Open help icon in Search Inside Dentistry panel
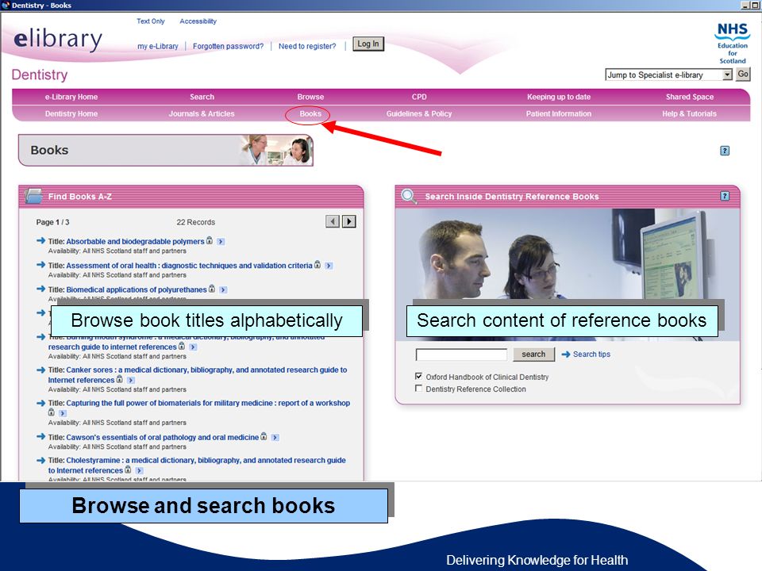 click(x=725, y=196)
